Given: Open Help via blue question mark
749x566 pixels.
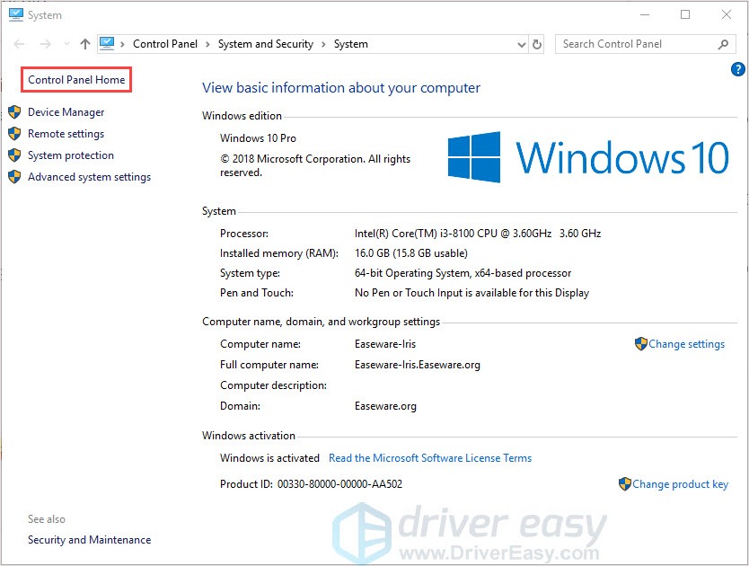Looking at the screenshot, I should [x=738, y=68].
